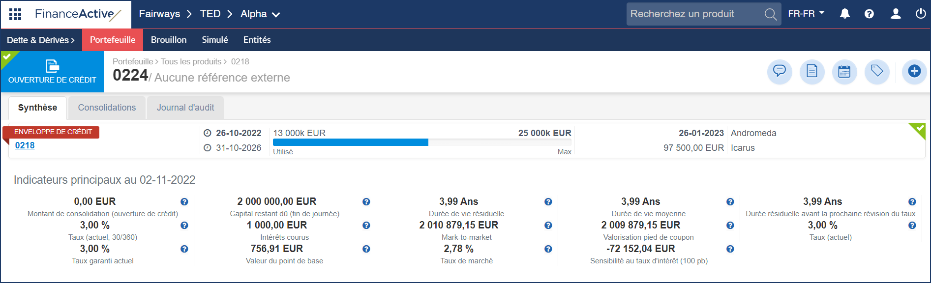Open the calendar schedule icon
The width and height of the screenshot is (931, 283).
click(x=844, y=72)
